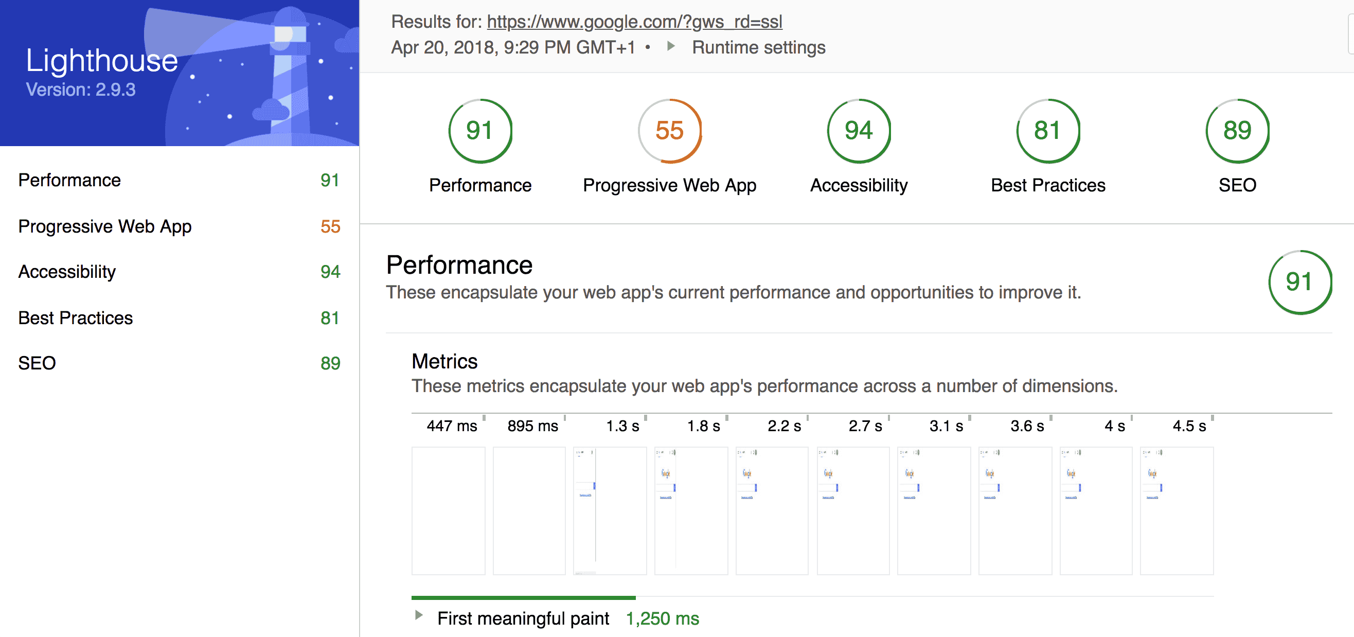This screenshot has height=637, width=1354.
Task: Click the SEO score gauge 89
Action: (x=1237, y=131)
